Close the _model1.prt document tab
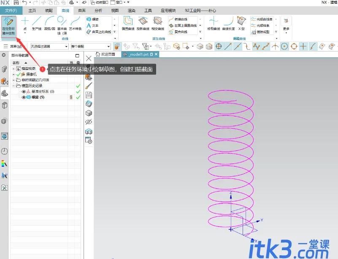 click(156, 54)
